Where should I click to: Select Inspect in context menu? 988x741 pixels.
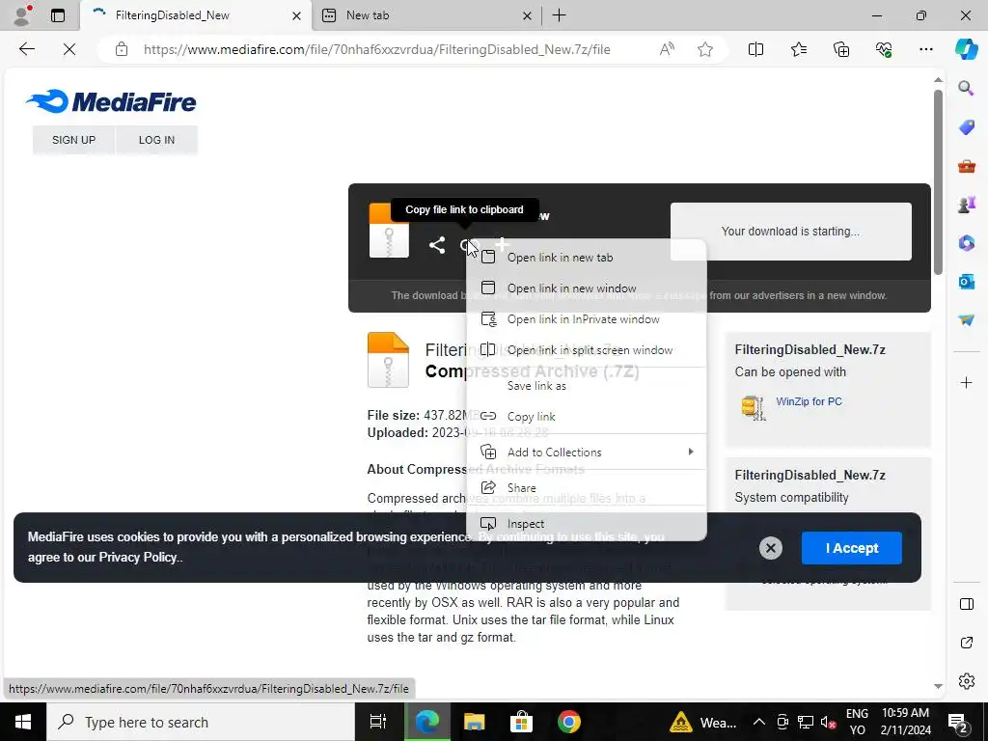click(x=586, y=524)
